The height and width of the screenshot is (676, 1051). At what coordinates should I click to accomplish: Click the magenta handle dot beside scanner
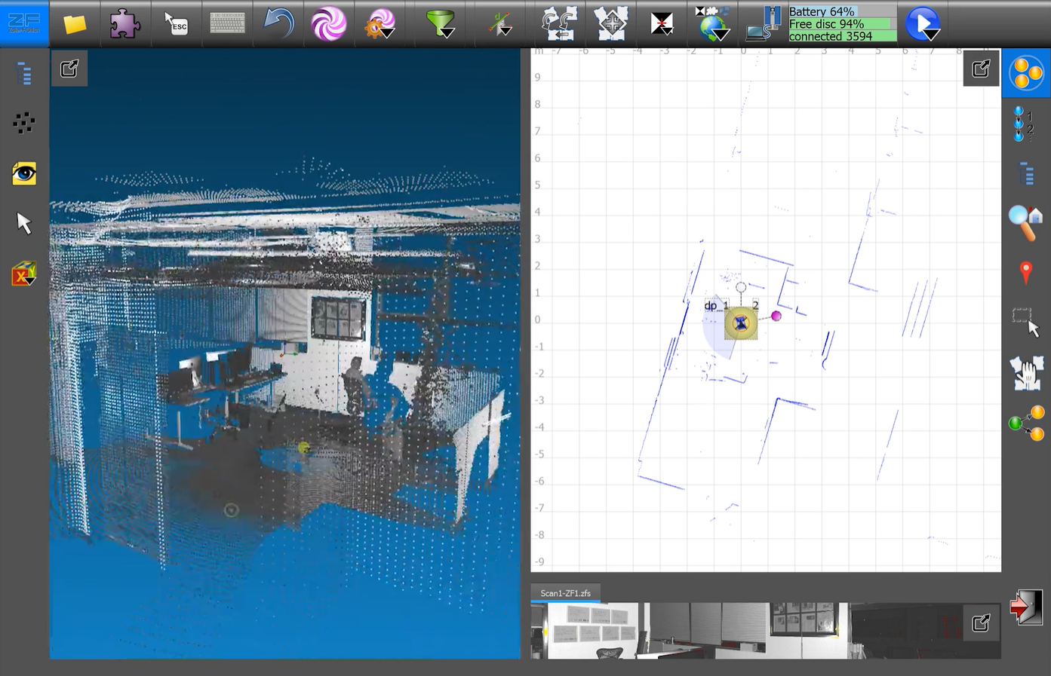pyautogui.click(x=776, y=316)
